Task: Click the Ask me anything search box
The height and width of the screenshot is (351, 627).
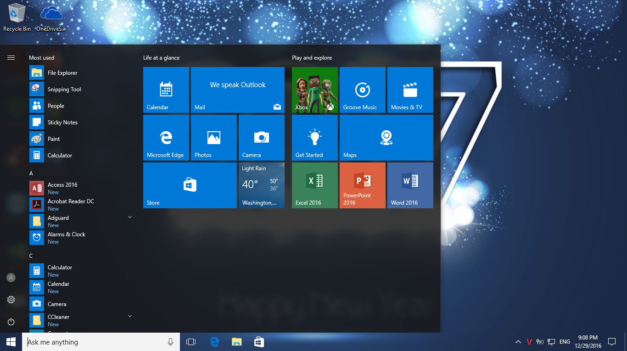Action: coord(101,342)
